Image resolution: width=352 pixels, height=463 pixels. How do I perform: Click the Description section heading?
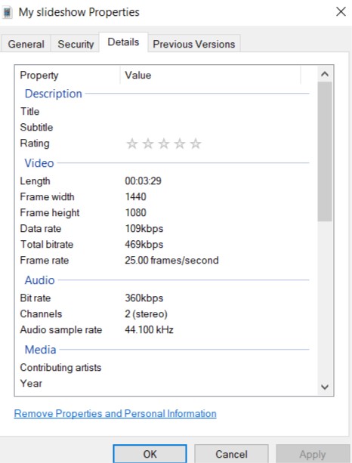[x=54, y=94]
